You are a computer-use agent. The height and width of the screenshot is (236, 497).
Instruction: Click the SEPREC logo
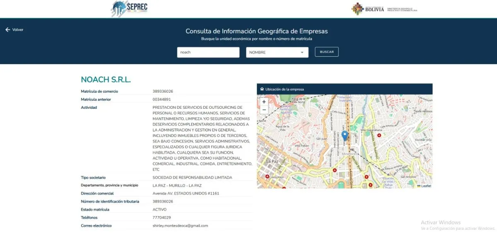tap(130, 9)
